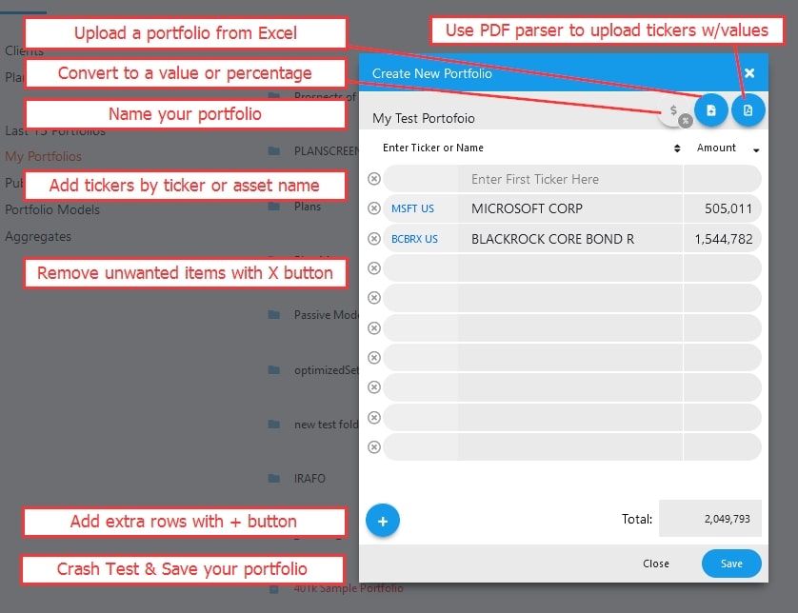Edit the Microsoft Corp amount 505,011
The height and width of the screenshot is (613, 798).
pos(722,208)
